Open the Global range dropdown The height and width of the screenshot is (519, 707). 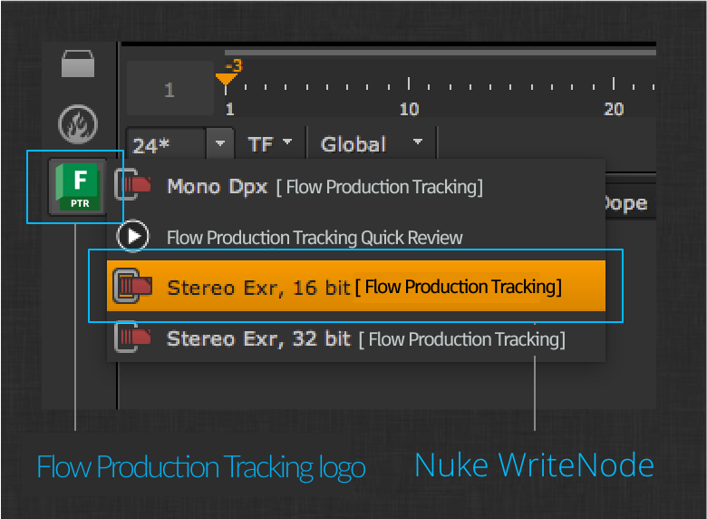(x=371, y=144)
